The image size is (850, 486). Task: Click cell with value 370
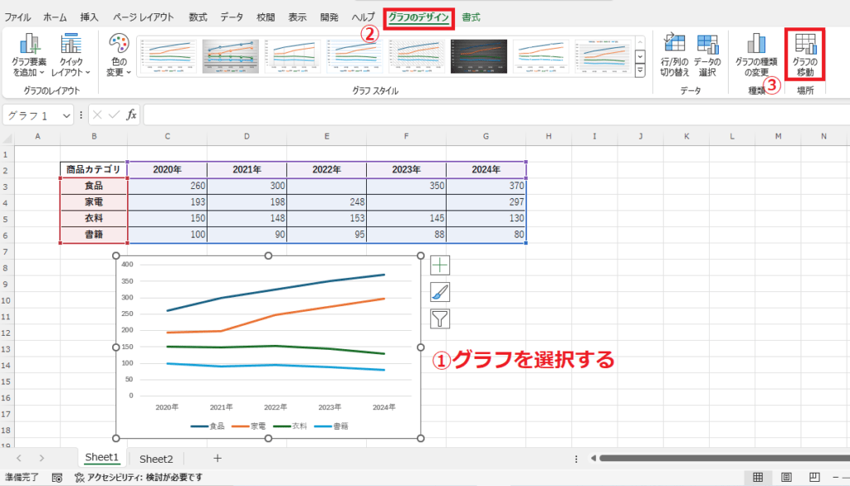(486, 186)
